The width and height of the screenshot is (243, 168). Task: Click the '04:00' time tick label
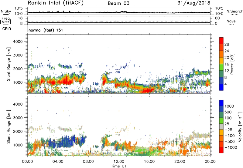58,162
